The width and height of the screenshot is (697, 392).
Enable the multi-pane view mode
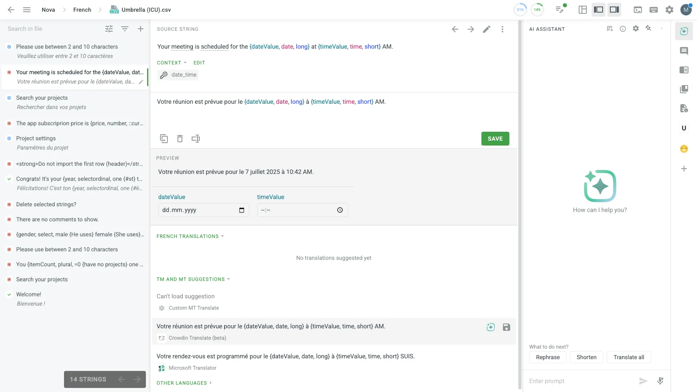pos(583,9)
